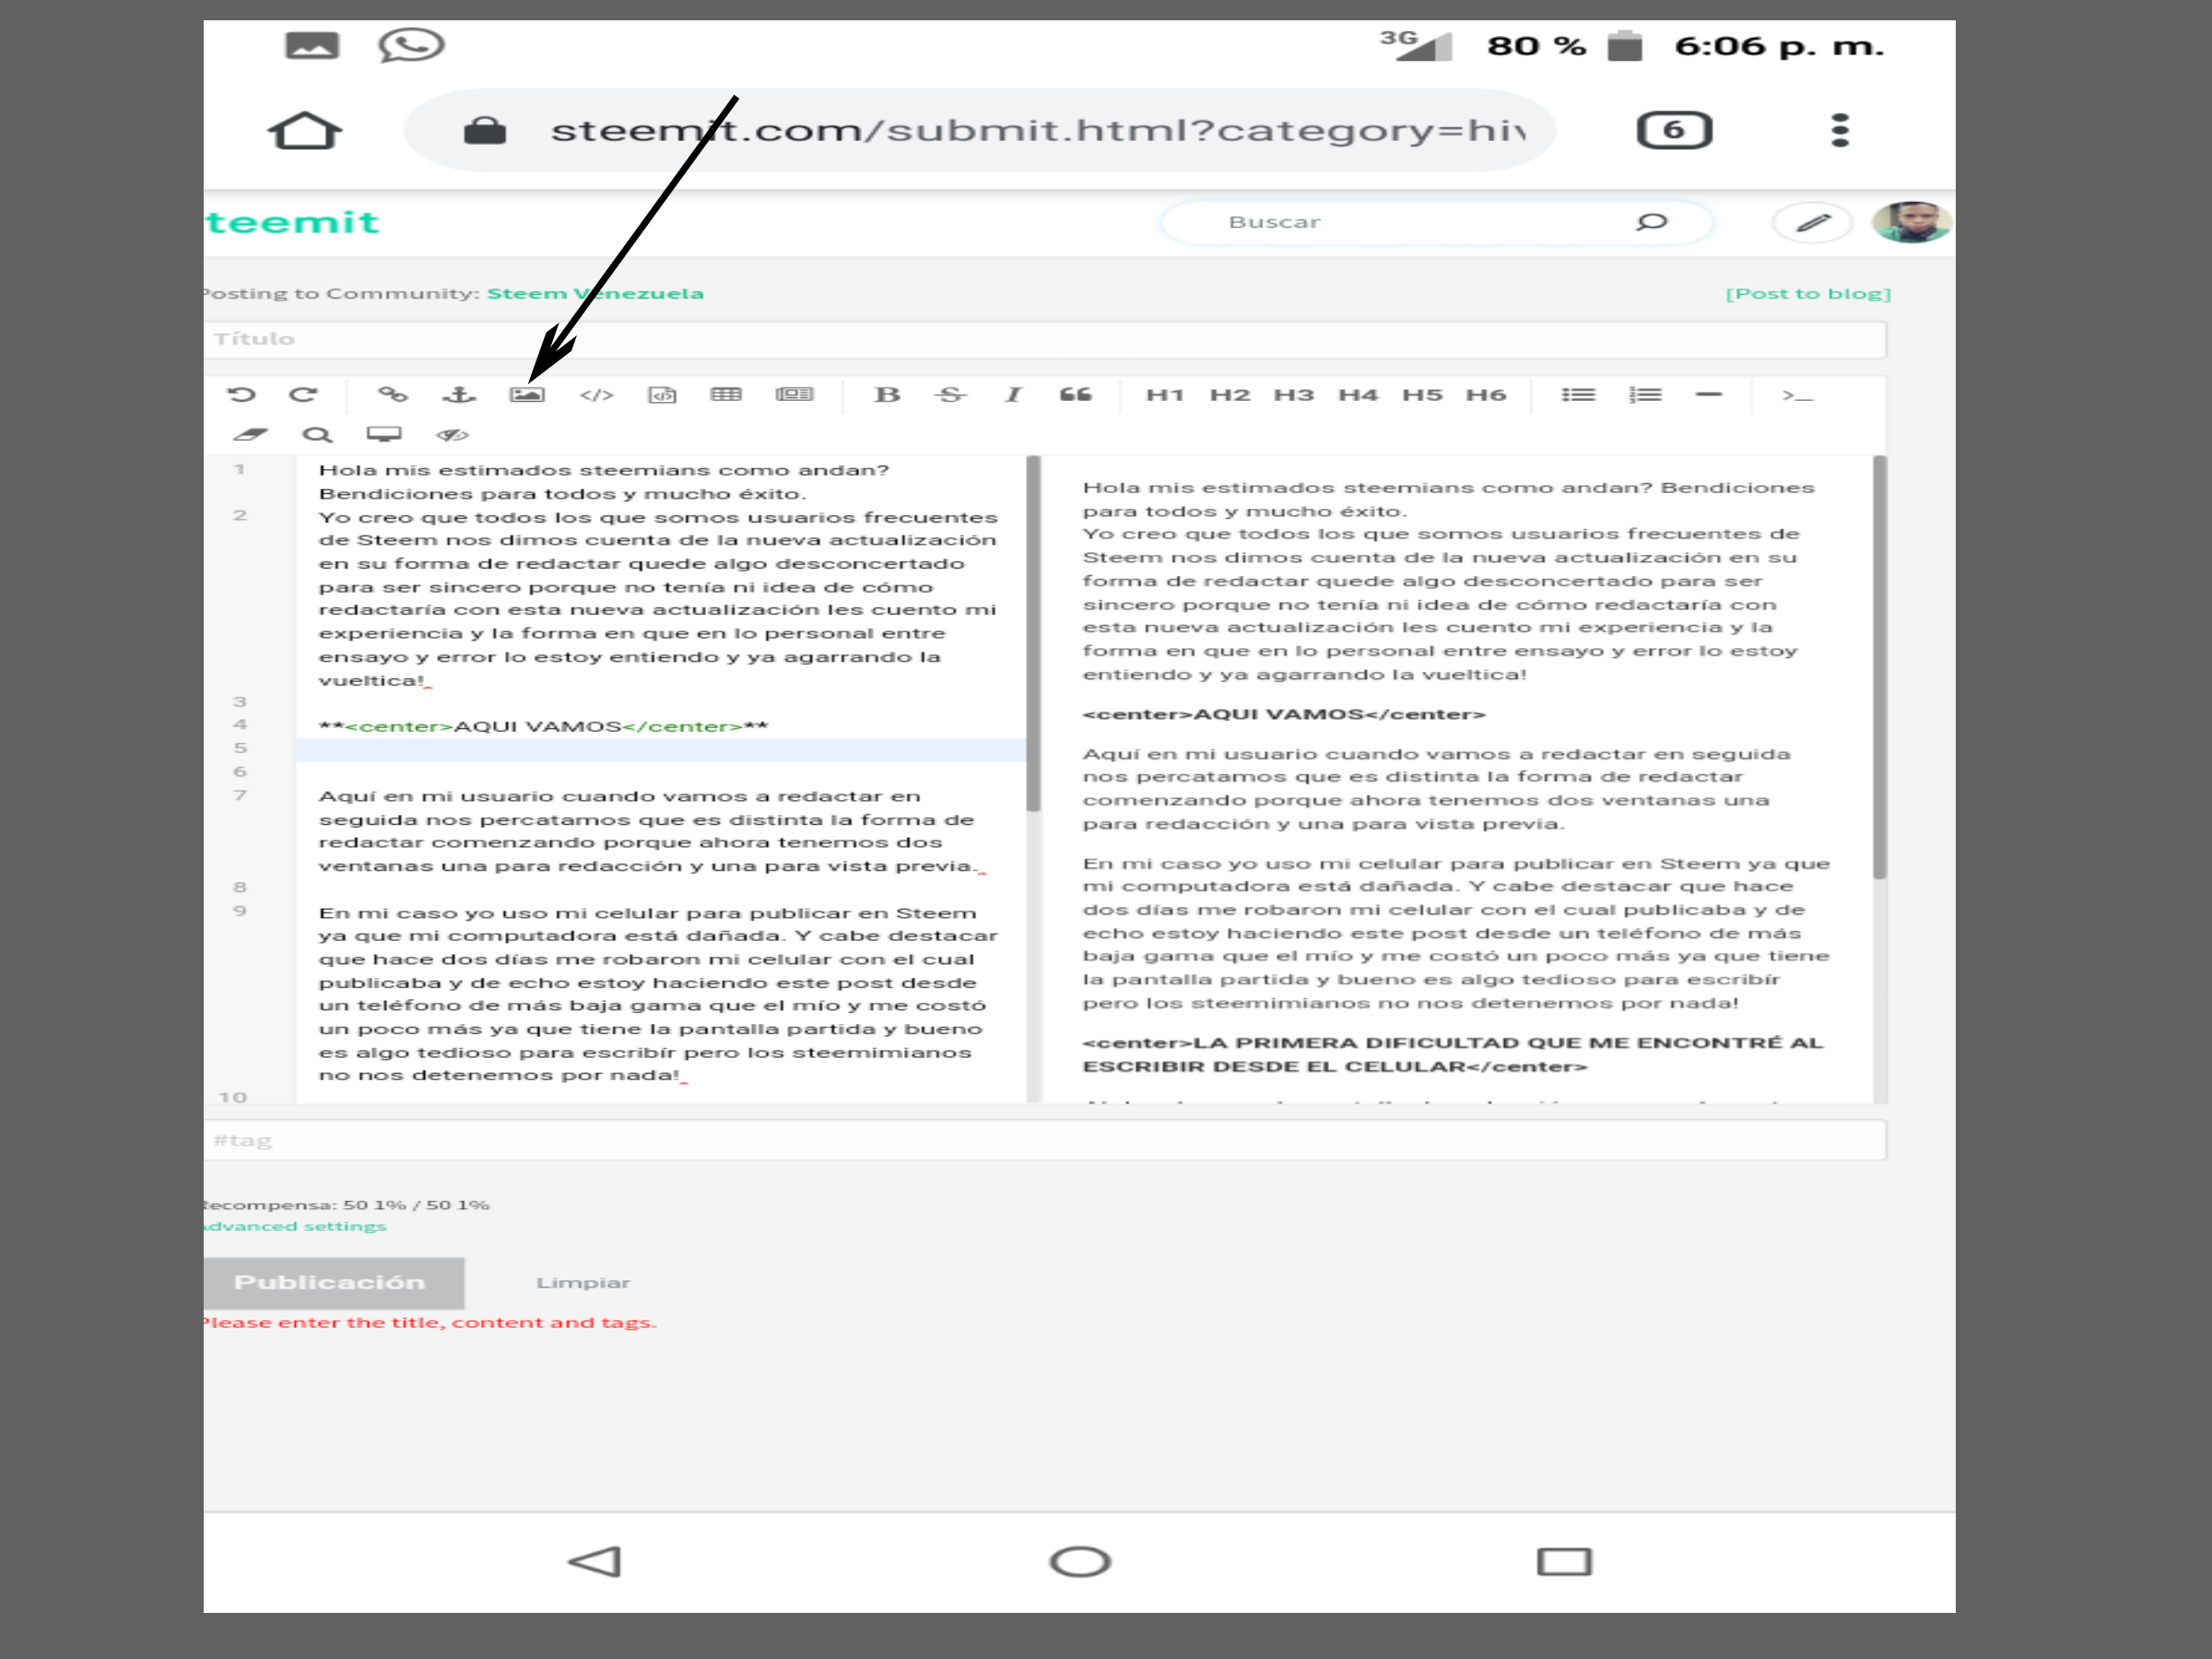Click the editor pane vertical scrollbar
Viewport: 2212px width, 1659px height.
point(1034,635)
